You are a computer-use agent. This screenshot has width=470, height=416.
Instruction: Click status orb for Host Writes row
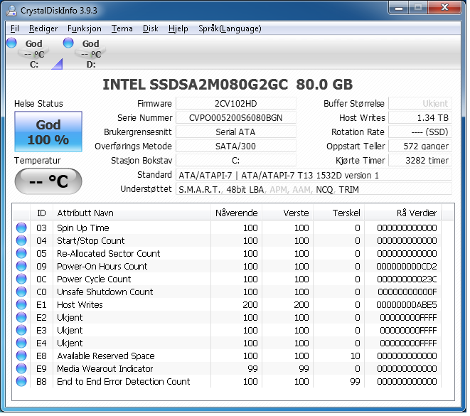[21, 304]
